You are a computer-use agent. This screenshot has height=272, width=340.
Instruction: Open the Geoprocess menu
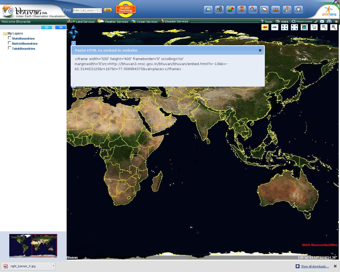[302, 22]
